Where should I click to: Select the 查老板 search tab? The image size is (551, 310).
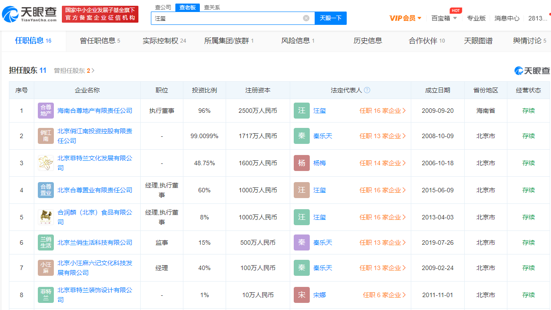pyautogui.click(x=187, y=7)
